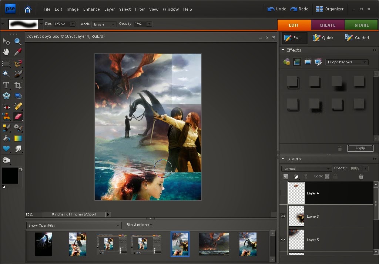The image size is (379, 264).
Task: Open the Filter menu
Action: (x=140, y=9)
